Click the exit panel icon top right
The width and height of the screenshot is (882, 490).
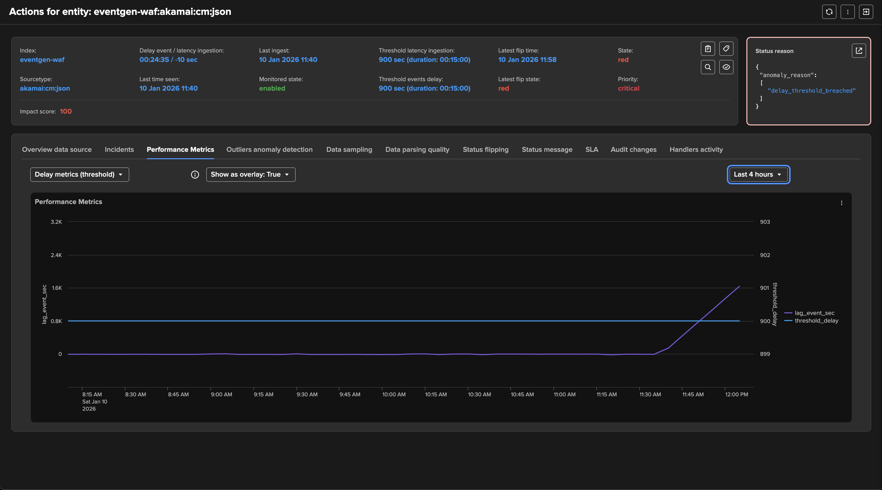tap(866, 12)
